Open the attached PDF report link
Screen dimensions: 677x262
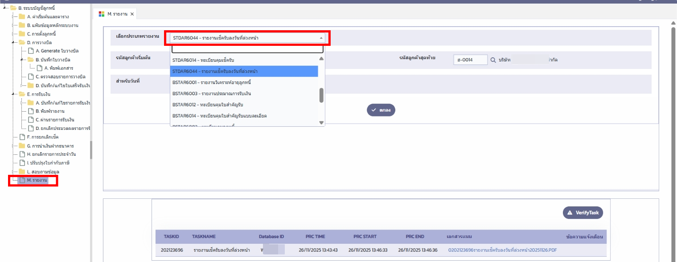pos(502,250)
